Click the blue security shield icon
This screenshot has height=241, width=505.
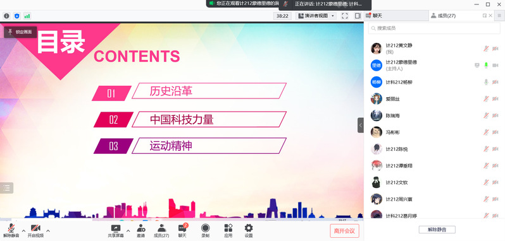point(17,16)
